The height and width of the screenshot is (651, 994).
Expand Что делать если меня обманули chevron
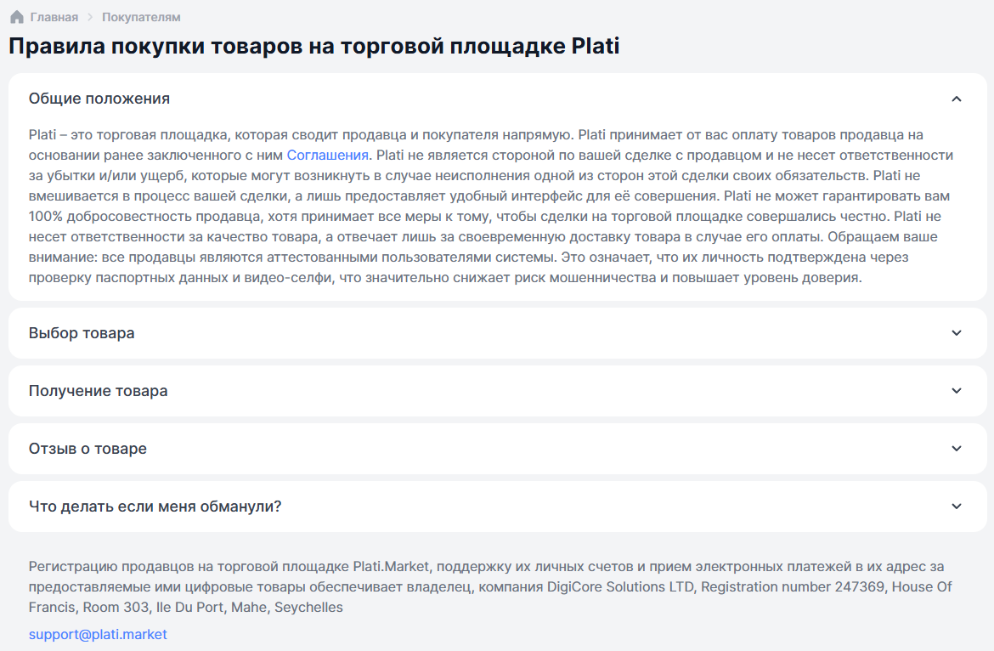tap(957, 507)
